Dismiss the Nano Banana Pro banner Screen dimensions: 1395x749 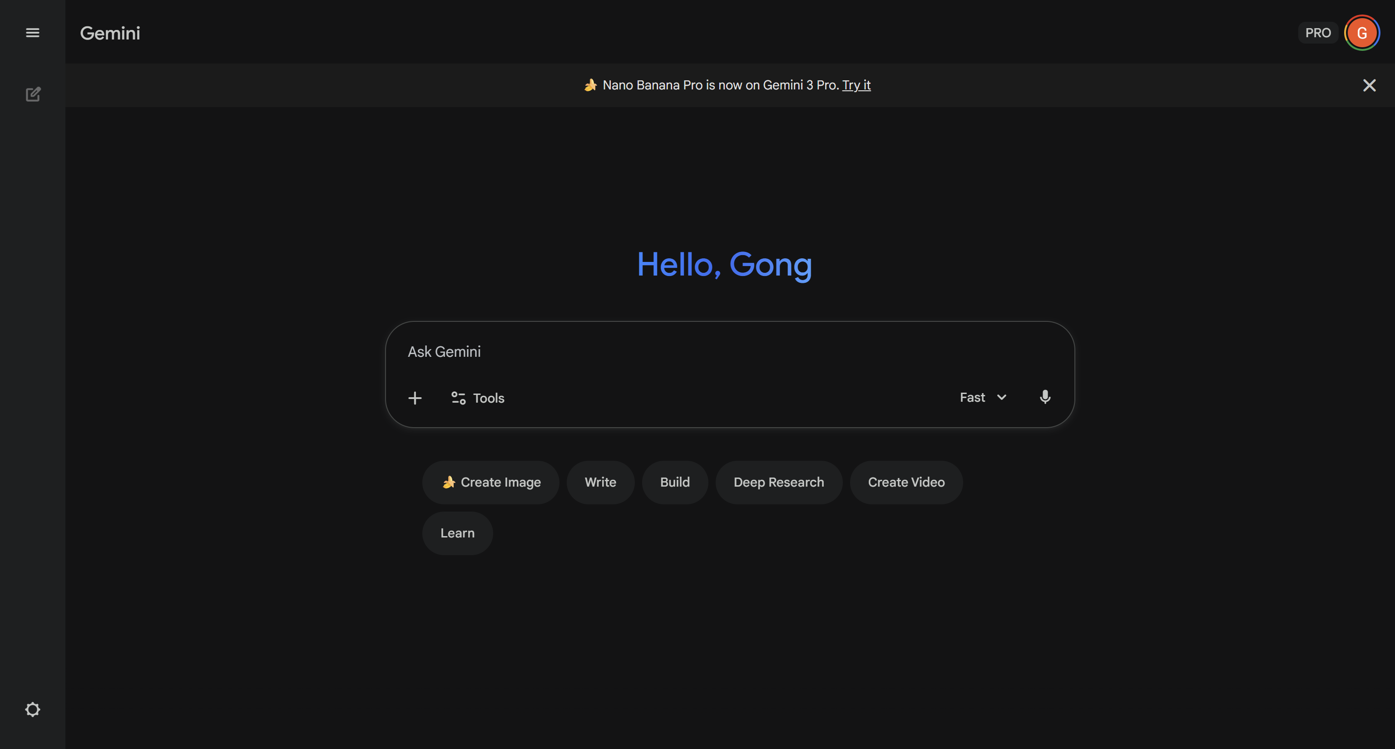click(1370, 85)
